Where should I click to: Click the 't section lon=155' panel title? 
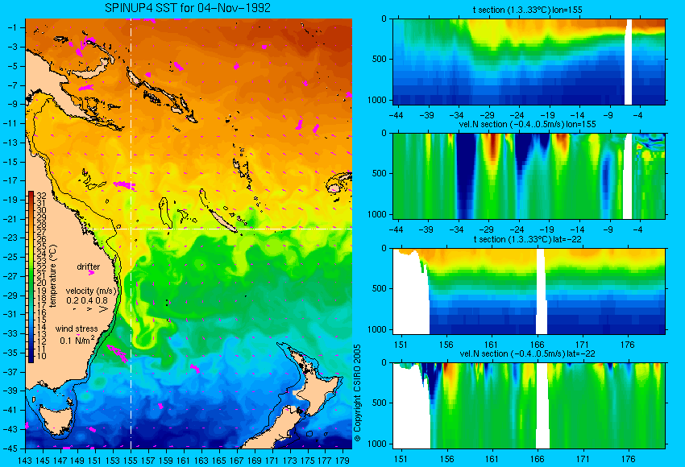tap(527, 10)
